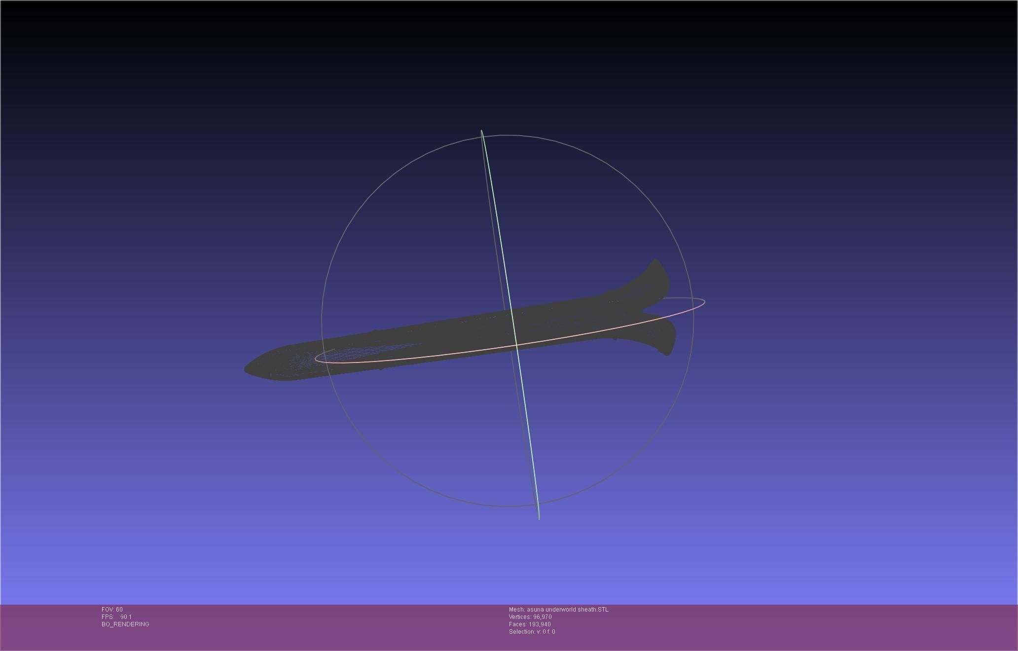1018x651 pixels.
Task: Click where green and pink arcs intersect
Action: [x=516, y=345]
